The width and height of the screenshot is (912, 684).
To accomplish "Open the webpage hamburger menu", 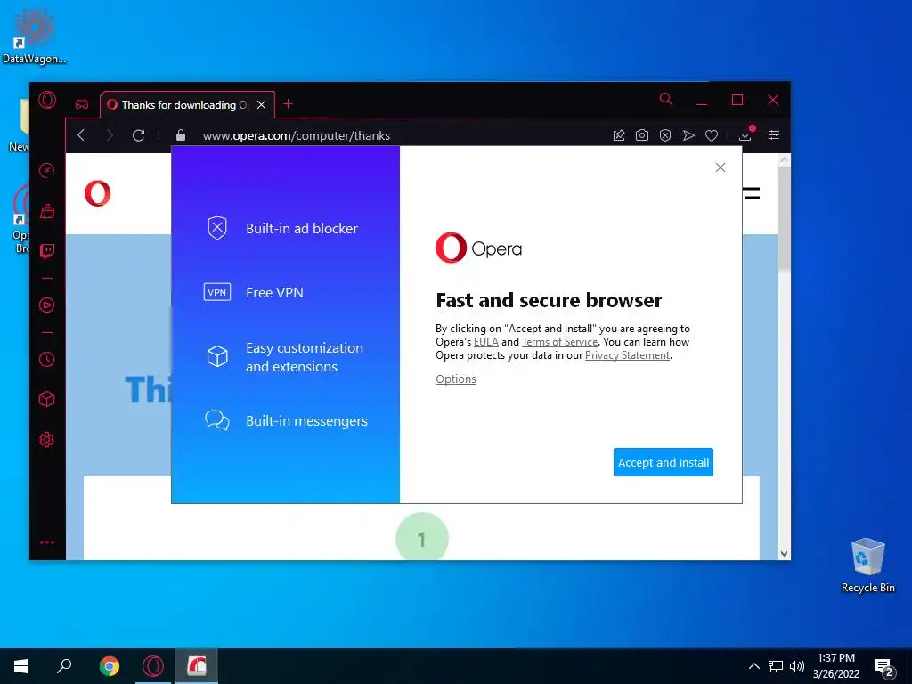I will point(752,193).
